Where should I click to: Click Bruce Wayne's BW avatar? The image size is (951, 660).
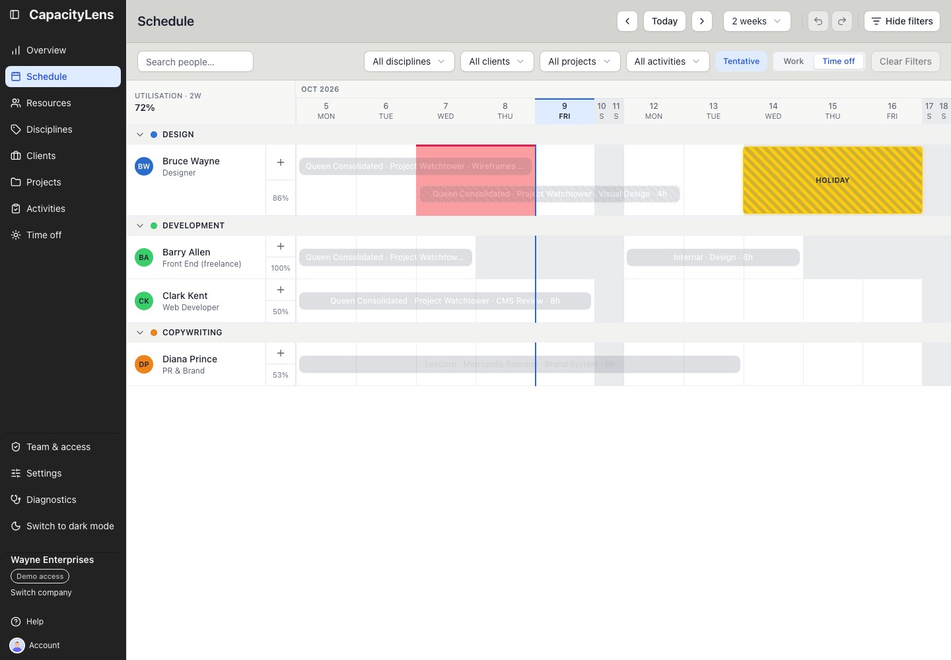pos(144,166)
